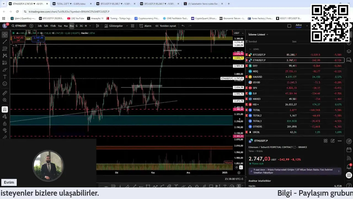
Task: Open the CME FedWatch Tool bookmark
Action: click(175, 19)
